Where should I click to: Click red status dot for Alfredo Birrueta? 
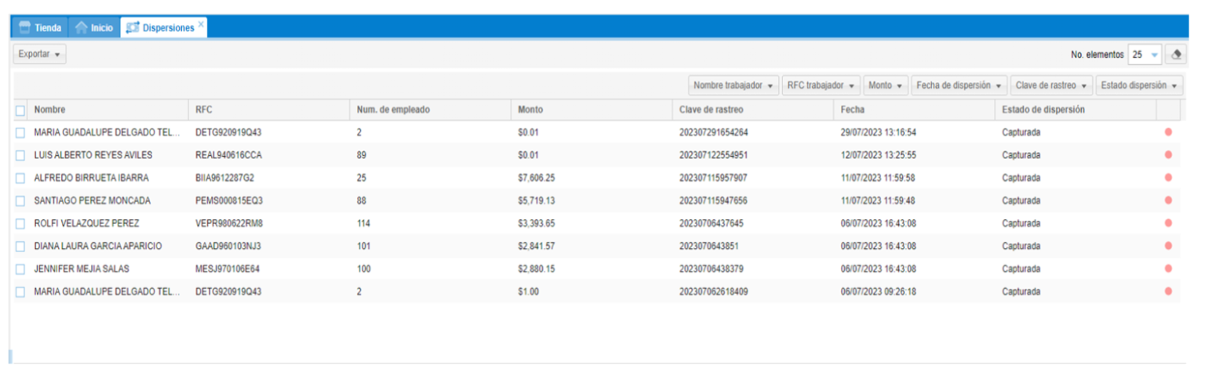1168,178
